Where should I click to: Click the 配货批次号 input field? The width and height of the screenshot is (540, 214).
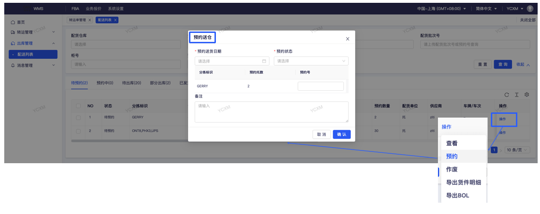tap(475, 44)
